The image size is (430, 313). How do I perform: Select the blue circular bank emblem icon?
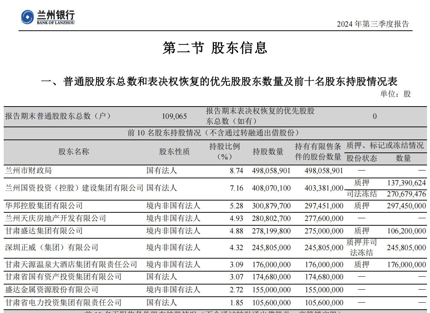(28, 16)
